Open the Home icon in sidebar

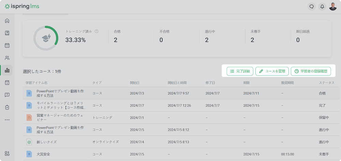pyautogui.click(x=7, y=21)
